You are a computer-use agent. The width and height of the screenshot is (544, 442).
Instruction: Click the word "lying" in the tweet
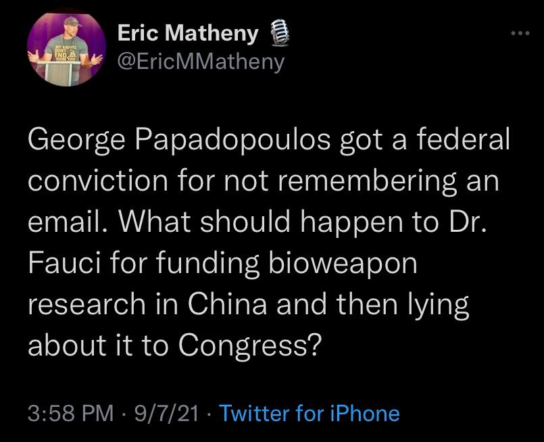point(441,305)
